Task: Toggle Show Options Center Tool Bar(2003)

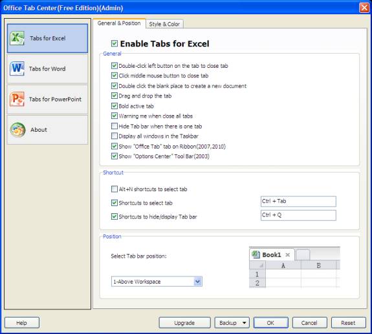Action: 115,156
